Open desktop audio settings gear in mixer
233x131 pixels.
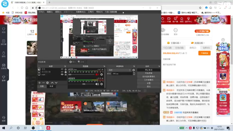coord(101,84)
